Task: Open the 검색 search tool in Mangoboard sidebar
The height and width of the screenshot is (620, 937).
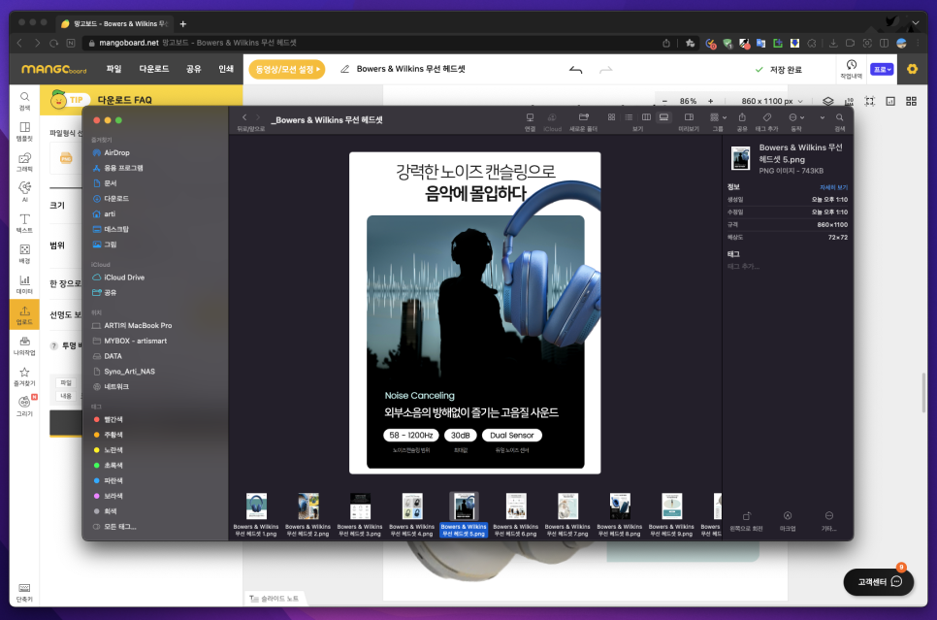Action: click(x=24, y=101)
